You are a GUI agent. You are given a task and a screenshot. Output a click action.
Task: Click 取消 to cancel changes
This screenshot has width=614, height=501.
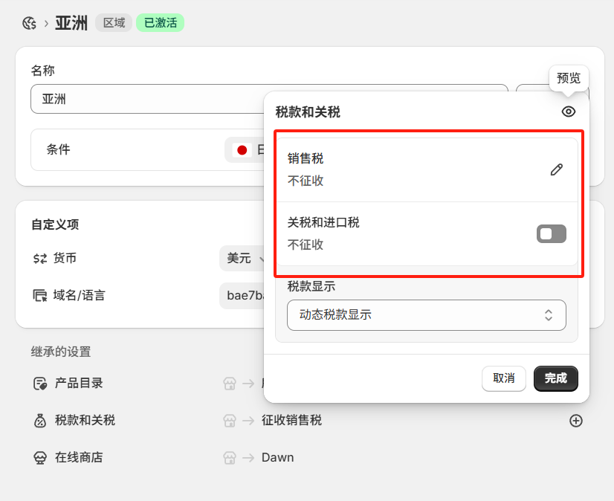click(504, 378)
